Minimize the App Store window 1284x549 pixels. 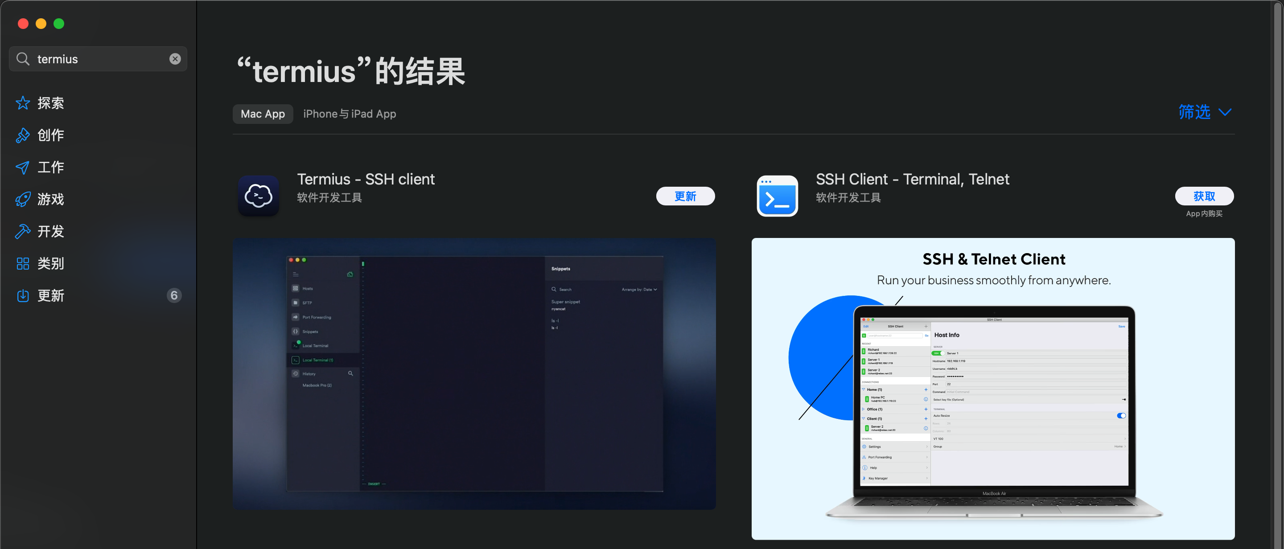pyautogui.click(x=41, y=24)
